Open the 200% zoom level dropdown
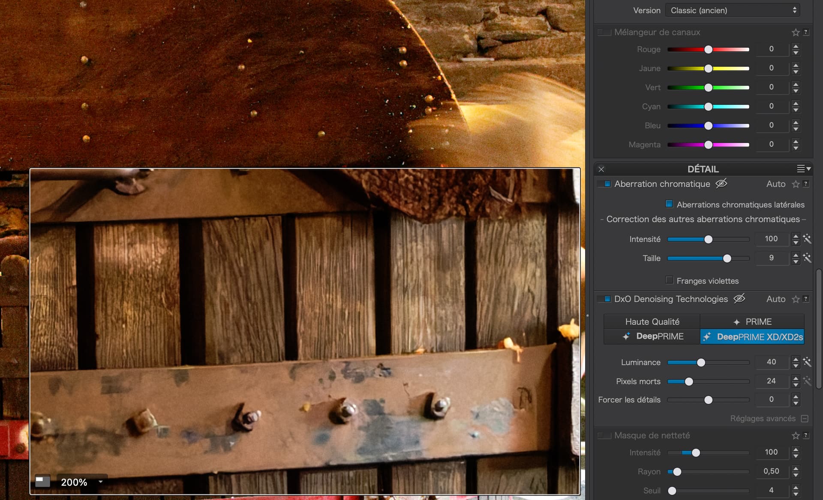Screen dimensions: 823x500 point(101,482)
